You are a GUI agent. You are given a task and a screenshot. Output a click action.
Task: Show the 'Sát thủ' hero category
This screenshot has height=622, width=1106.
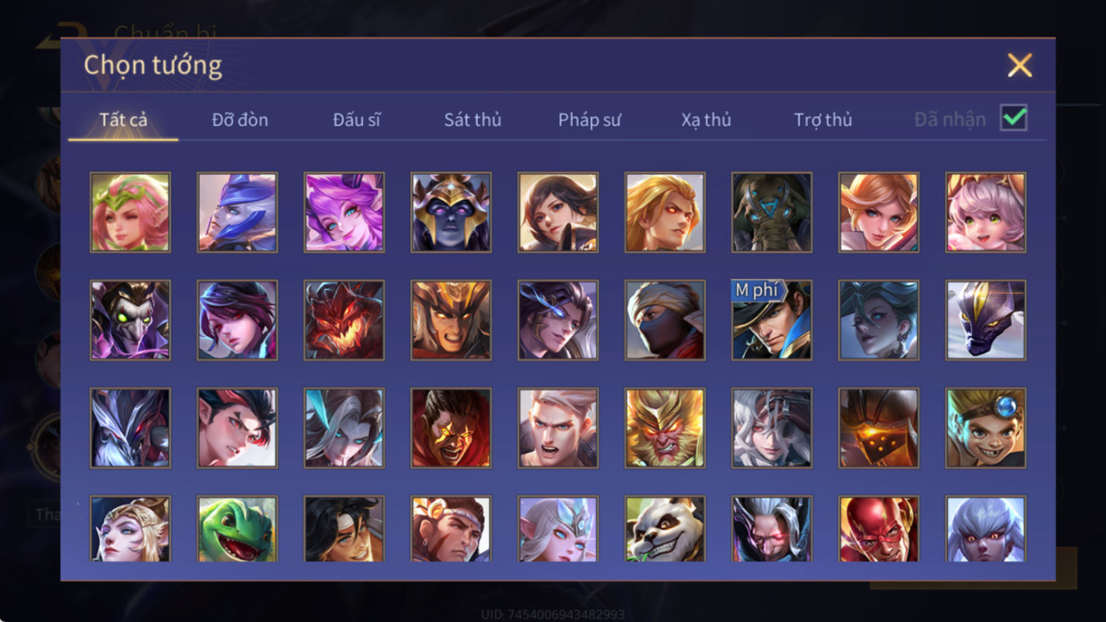[x=473, y=119]
